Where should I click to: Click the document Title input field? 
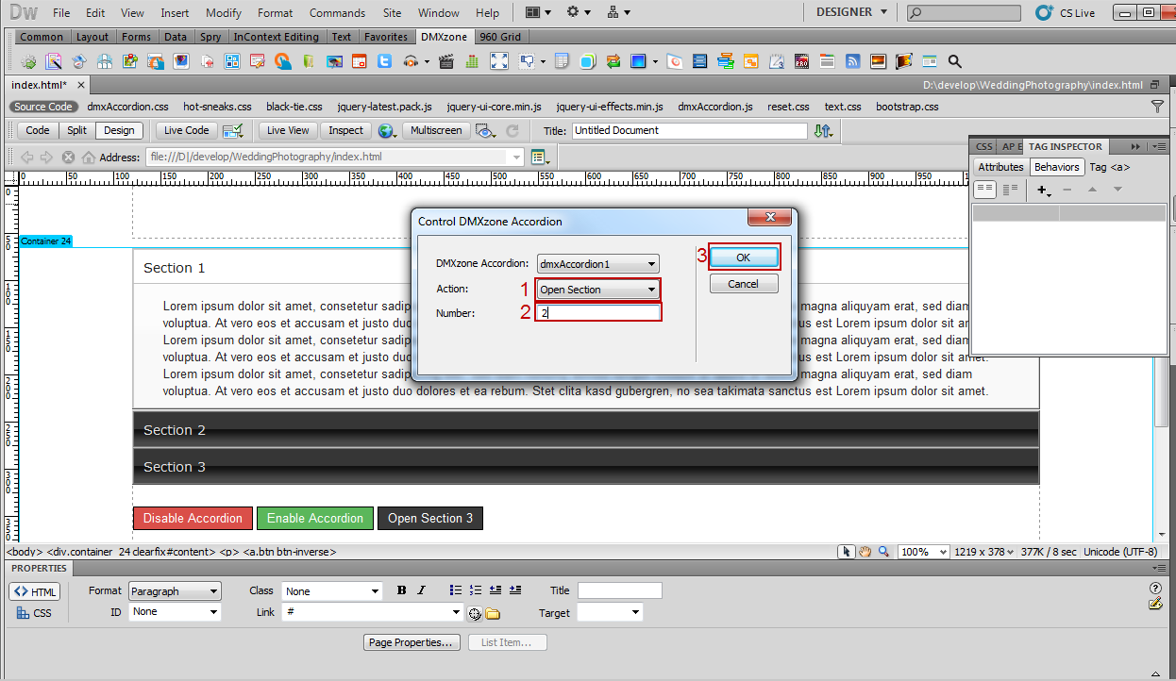pos(689,131)
